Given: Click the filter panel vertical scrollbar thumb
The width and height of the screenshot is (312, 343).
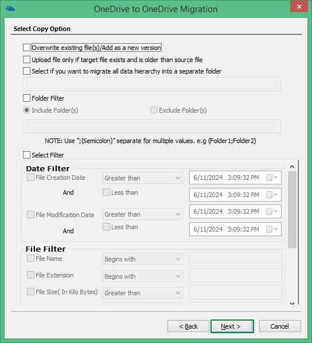Looking at the screenshot, I should [x=292, y=210].
